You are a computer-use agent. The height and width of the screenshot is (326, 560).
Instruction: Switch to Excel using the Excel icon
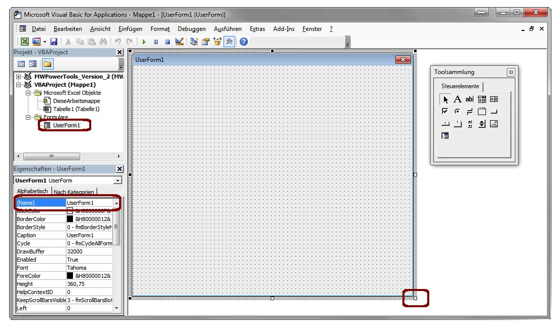24,42
